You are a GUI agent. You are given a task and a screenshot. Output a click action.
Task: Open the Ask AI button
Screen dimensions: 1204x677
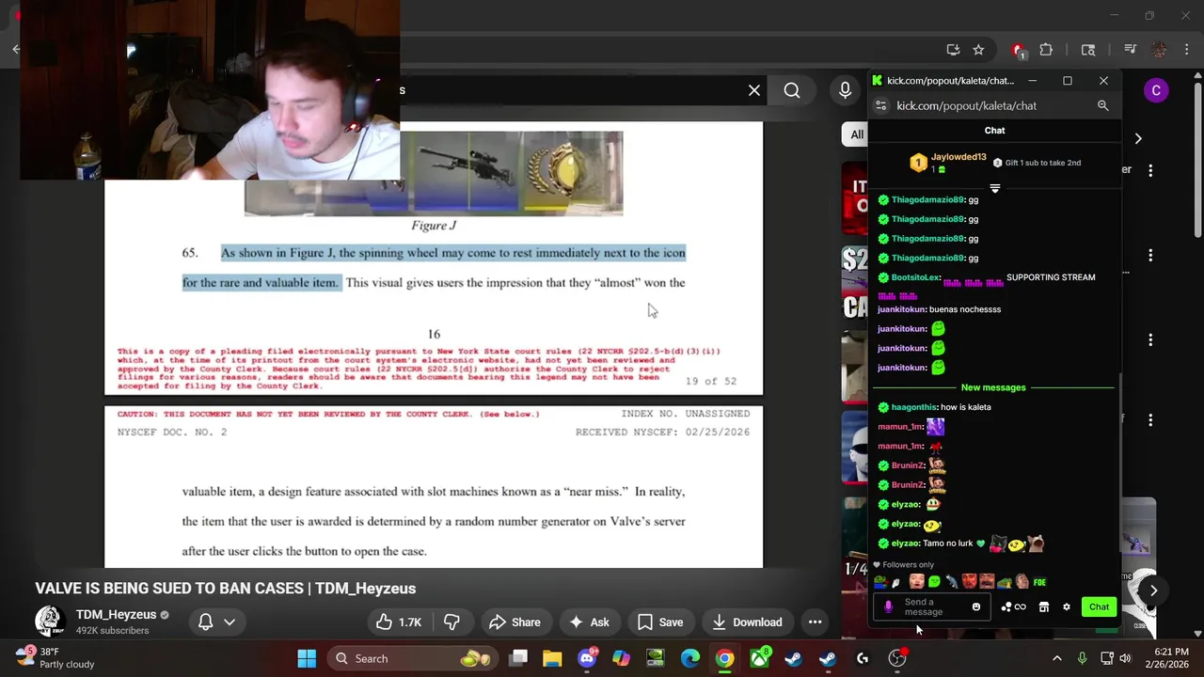(x=589, y=622)
